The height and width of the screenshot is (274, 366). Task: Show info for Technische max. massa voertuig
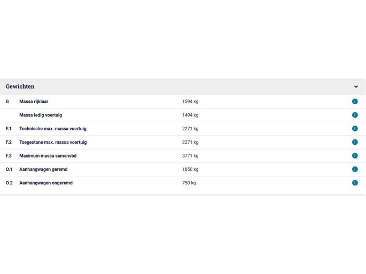click(355, 129)
